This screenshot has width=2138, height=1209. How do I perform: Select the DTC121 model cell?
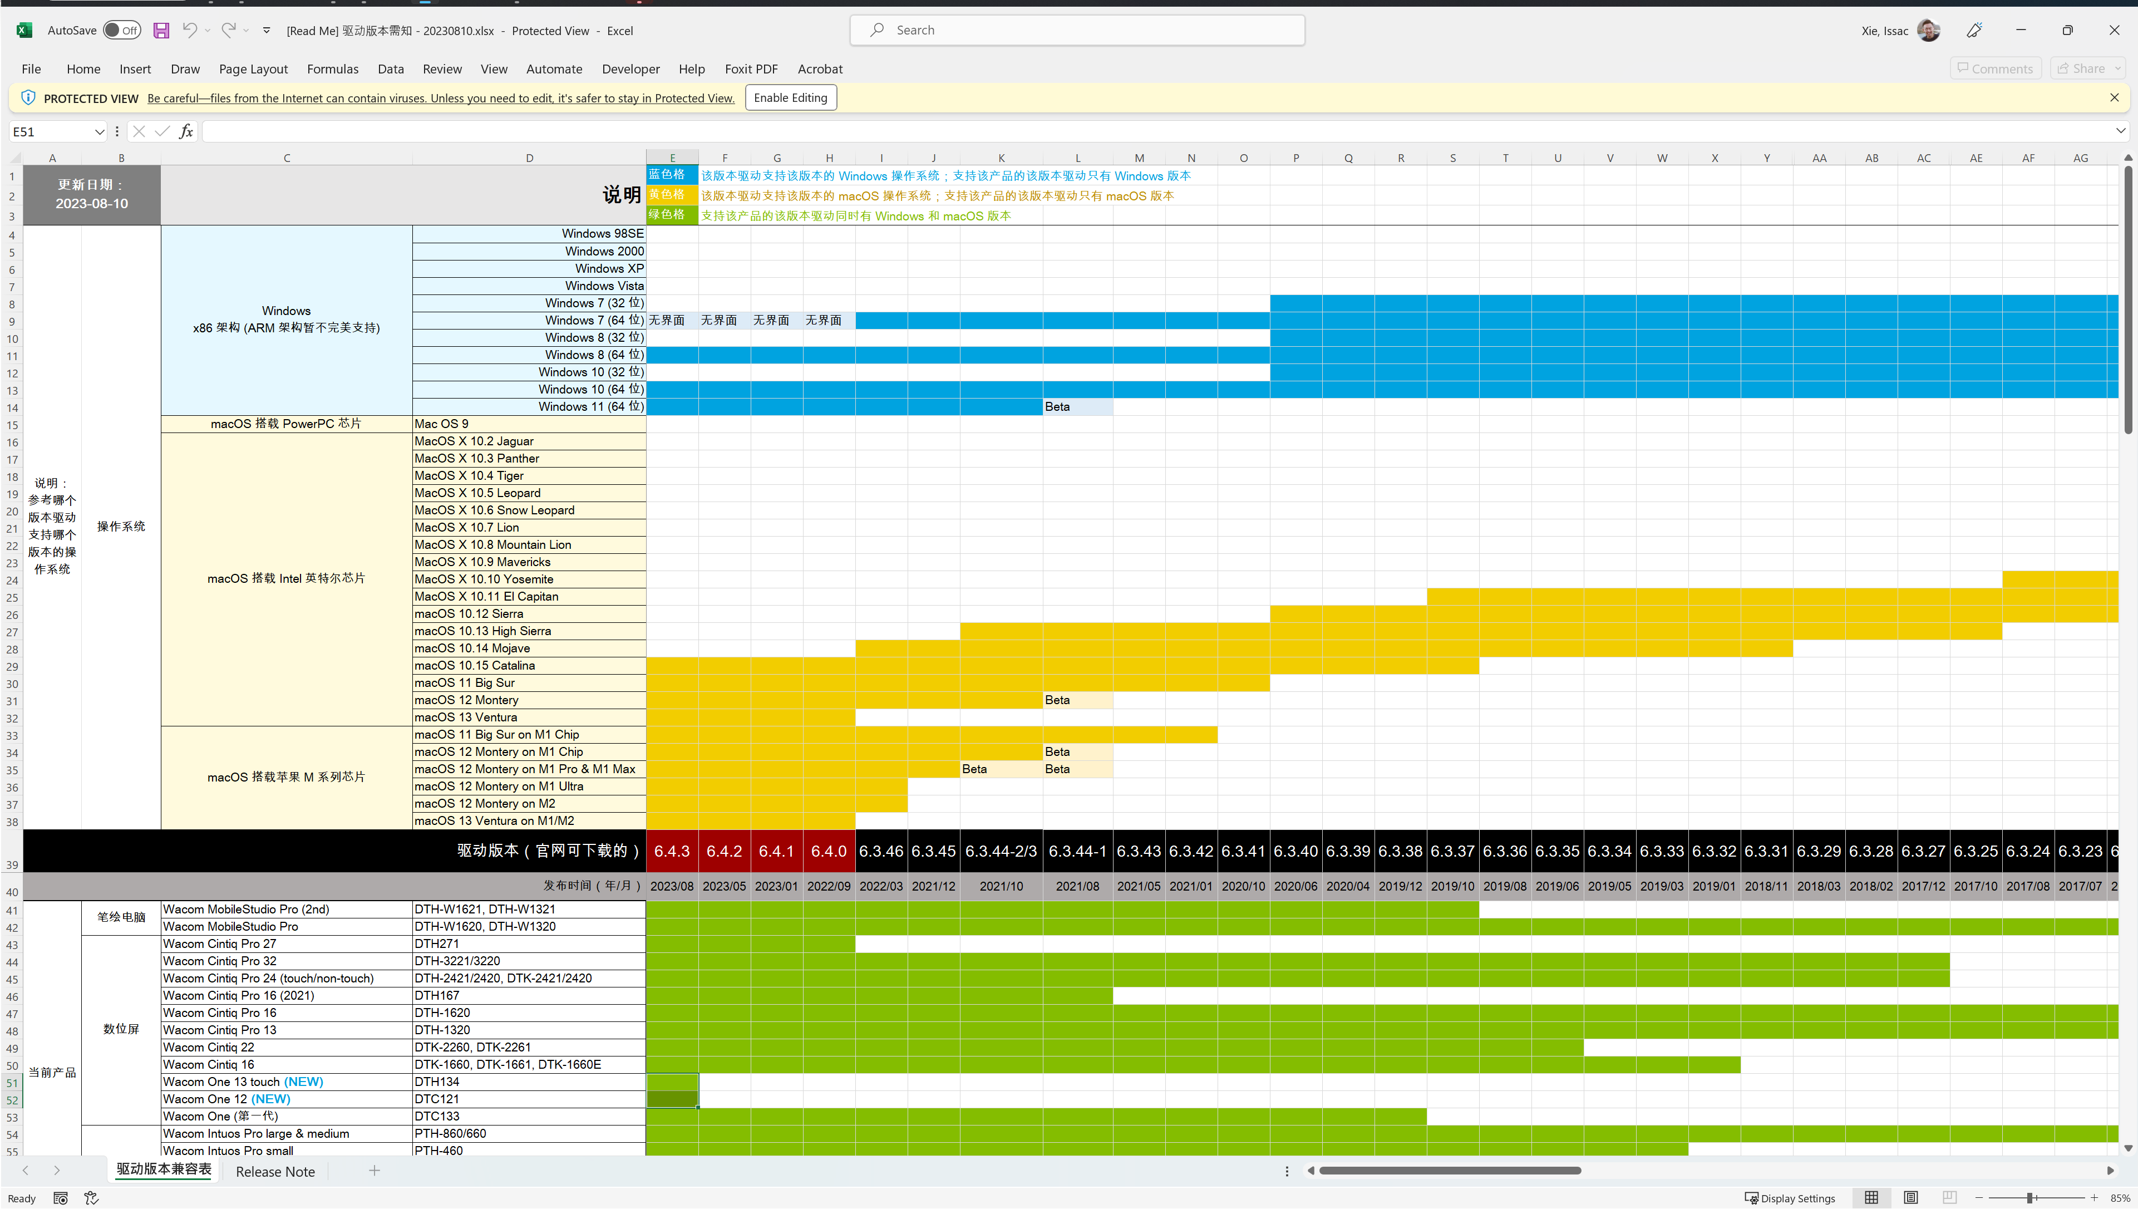click(x=529, y=1099)
